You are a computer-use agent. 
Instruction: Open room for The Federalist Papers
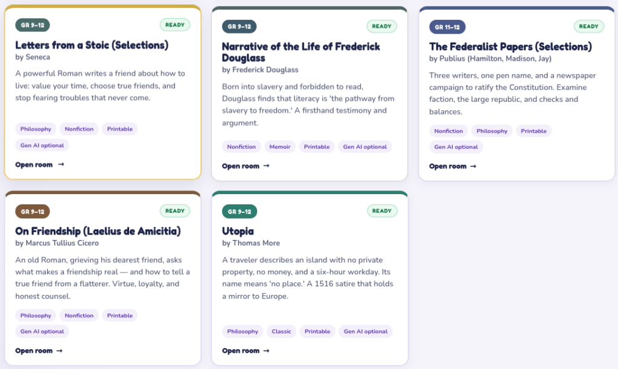click(x=453, y=166)
